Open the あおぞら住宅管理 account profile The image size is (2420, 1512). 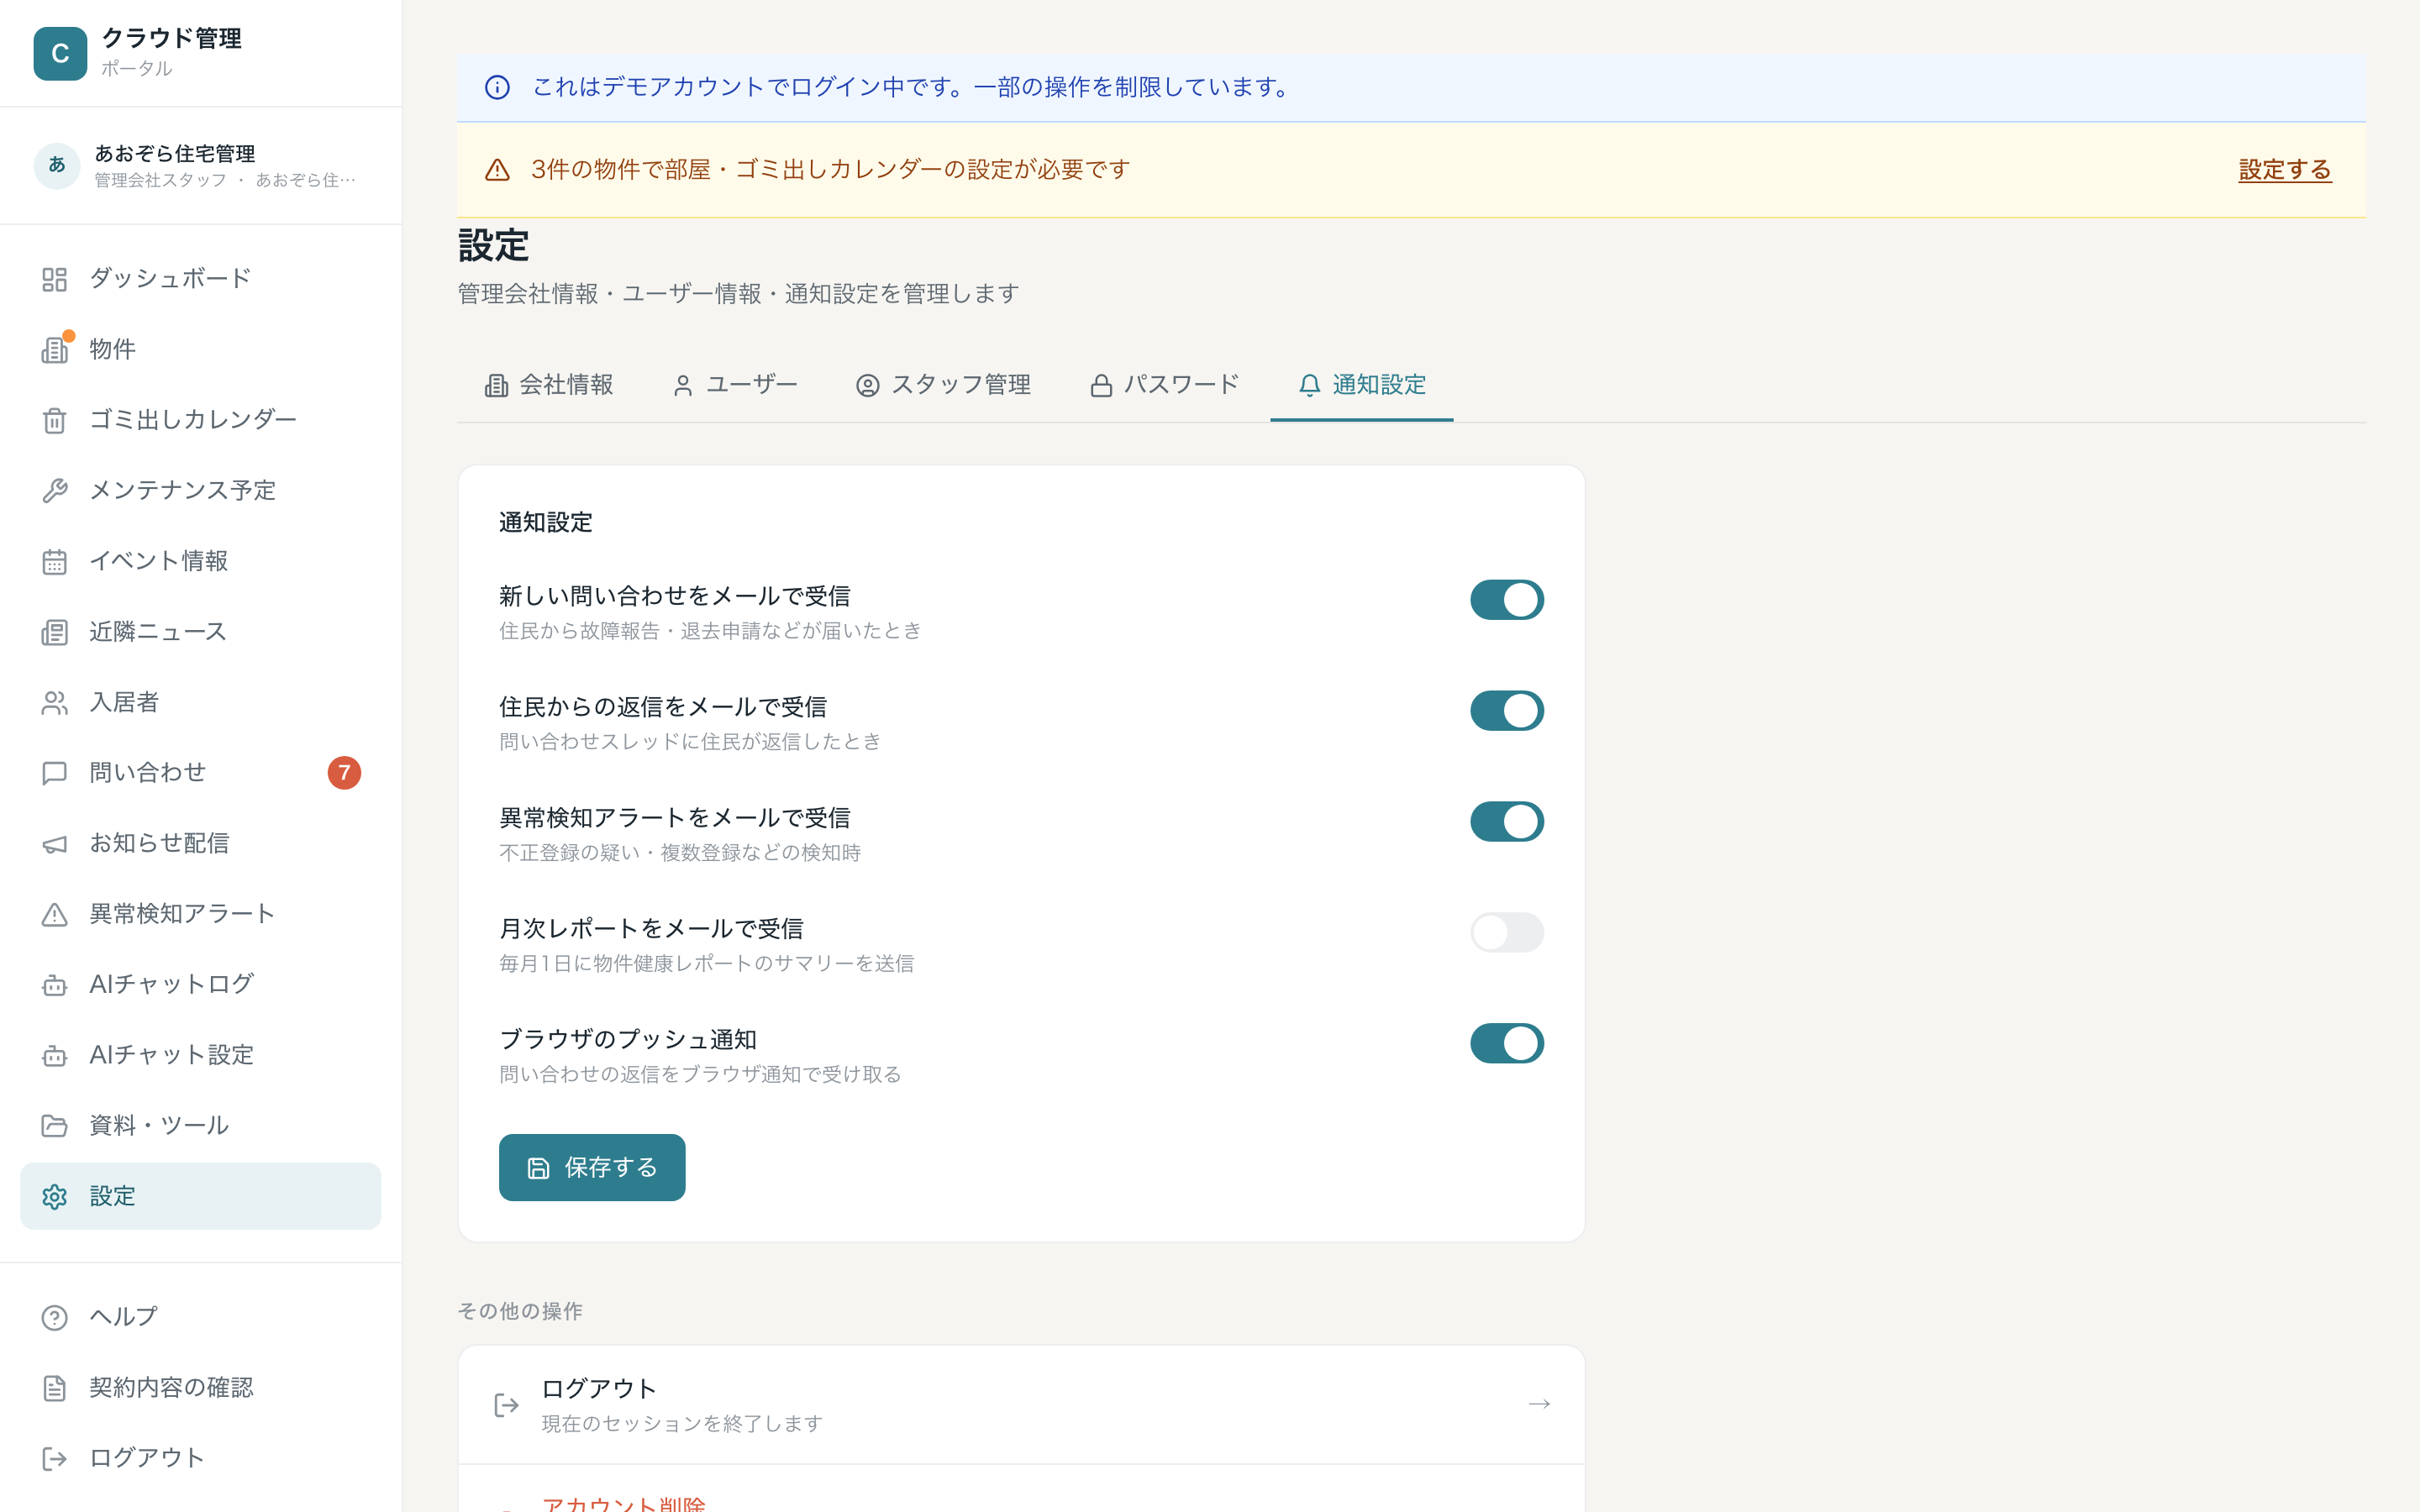coord(200,166)
